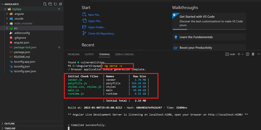Split the terminal panel
Viewport: 261px width, 130px height.
[247, 54]
